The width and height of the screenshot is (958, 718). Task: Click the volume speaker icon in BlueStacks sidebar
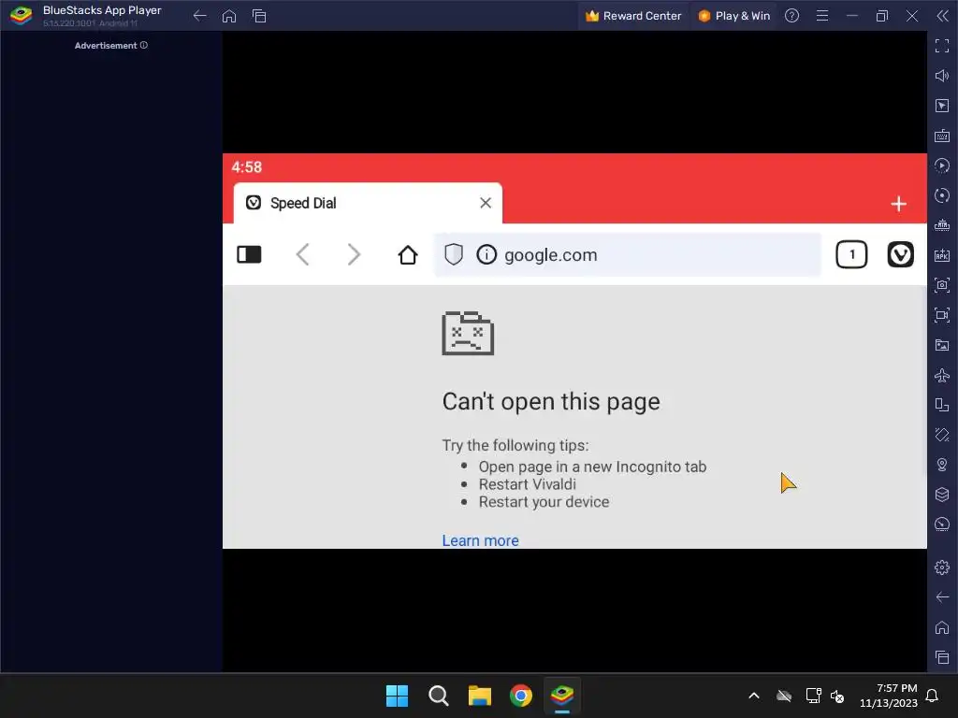click(x=941, y=76)
